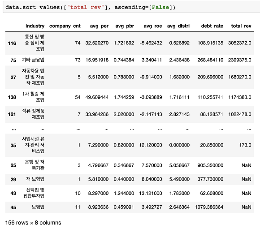Click total_rev value 3052372.0
The width and height of the screenshot is (260, 229).
point(240,43)
